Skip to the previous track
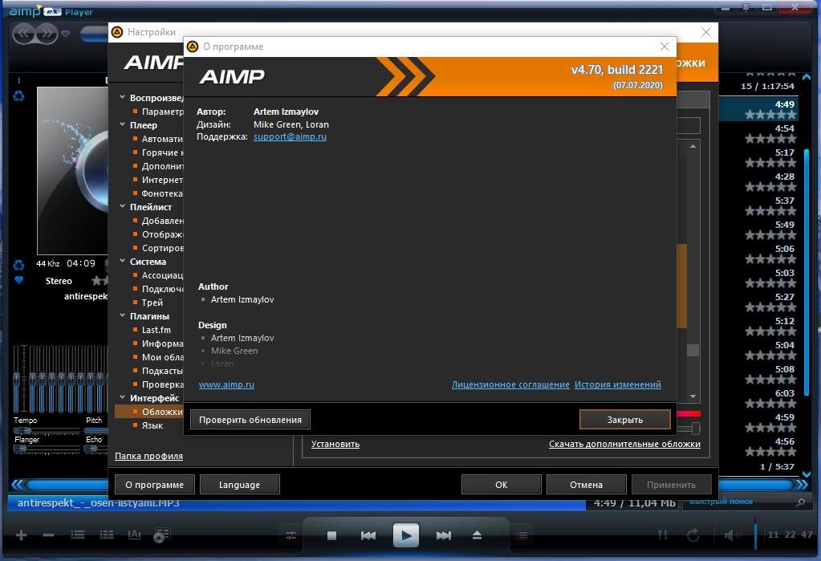Image resolution: width=821 pixels, height=561 pixels. point(368,535)
